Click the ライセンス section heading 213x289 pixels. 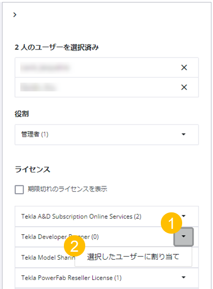pos(32,169)
